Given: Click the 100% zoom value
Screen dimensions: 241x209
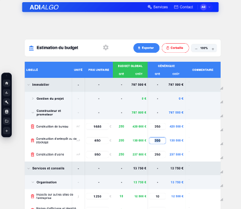Looking at the screenshot, I should (204, 48).
